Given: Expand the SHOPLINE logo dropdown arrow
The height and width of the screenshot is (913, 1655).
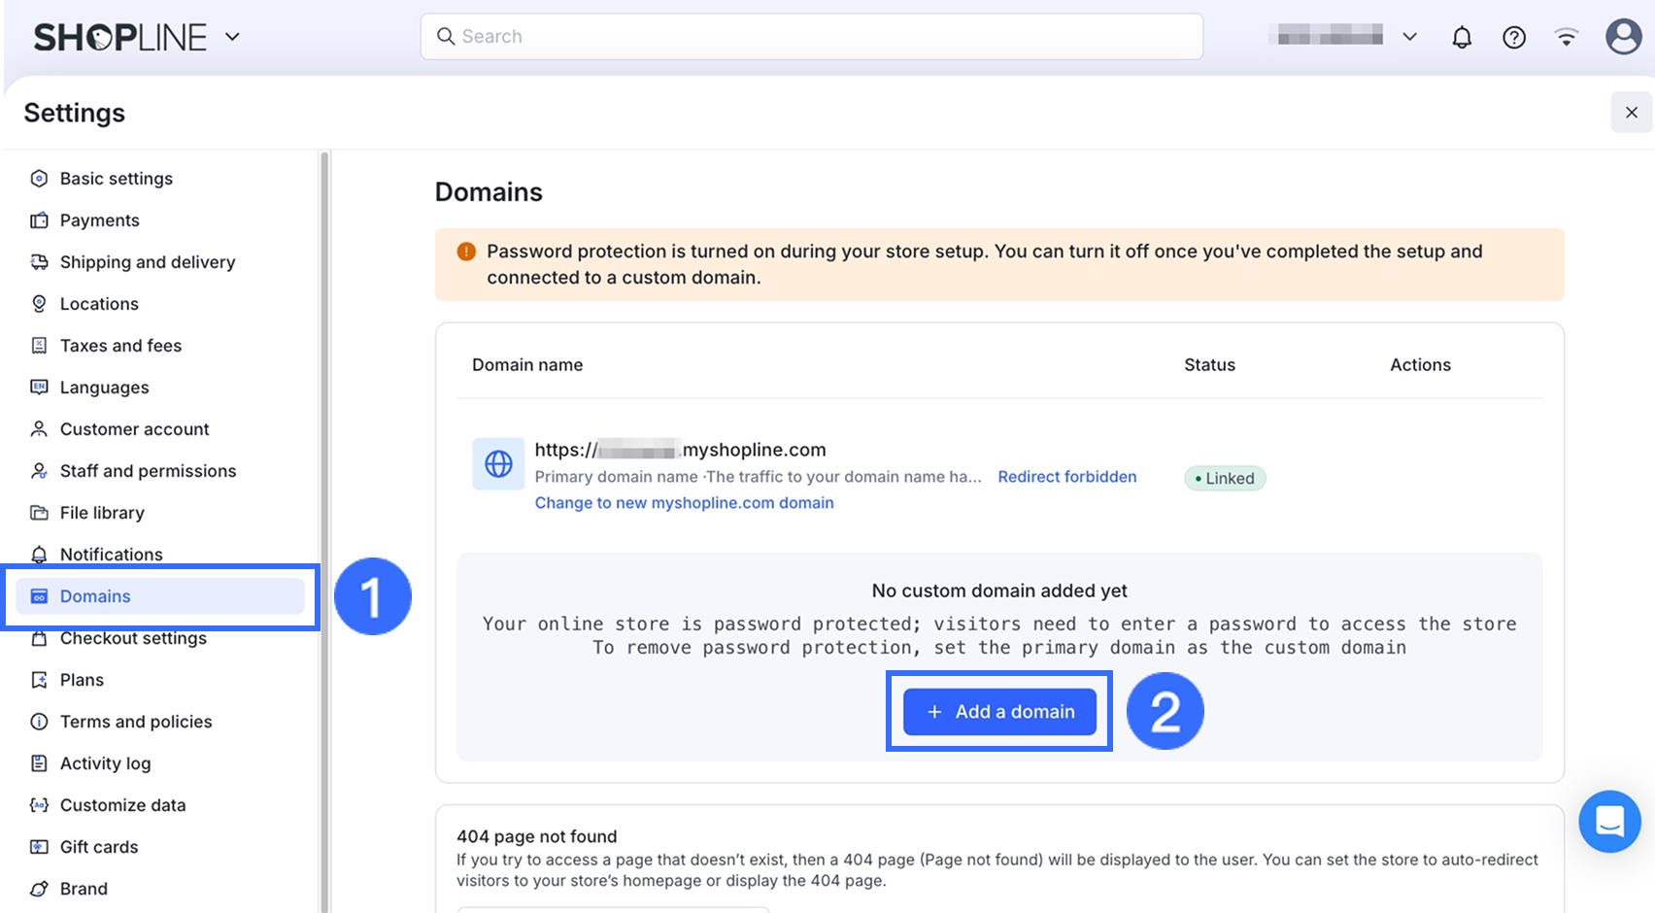Looking at the screenshot, I should (232, 37).
